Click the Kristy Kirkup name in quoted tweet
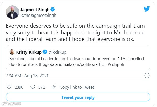 28,52
